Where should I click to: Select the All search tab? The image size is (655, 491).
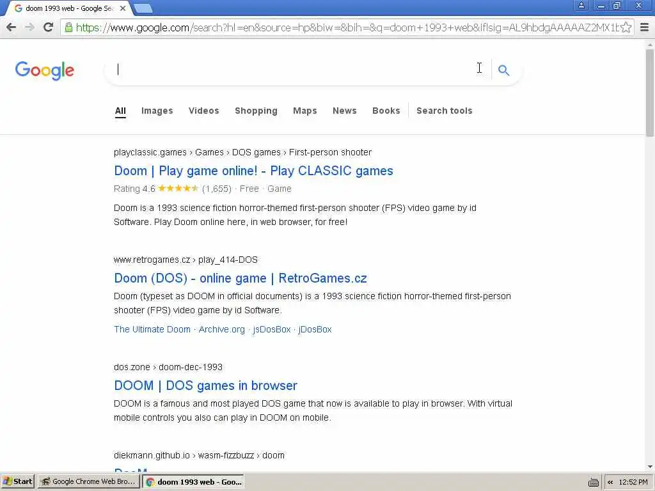(120, 111)
